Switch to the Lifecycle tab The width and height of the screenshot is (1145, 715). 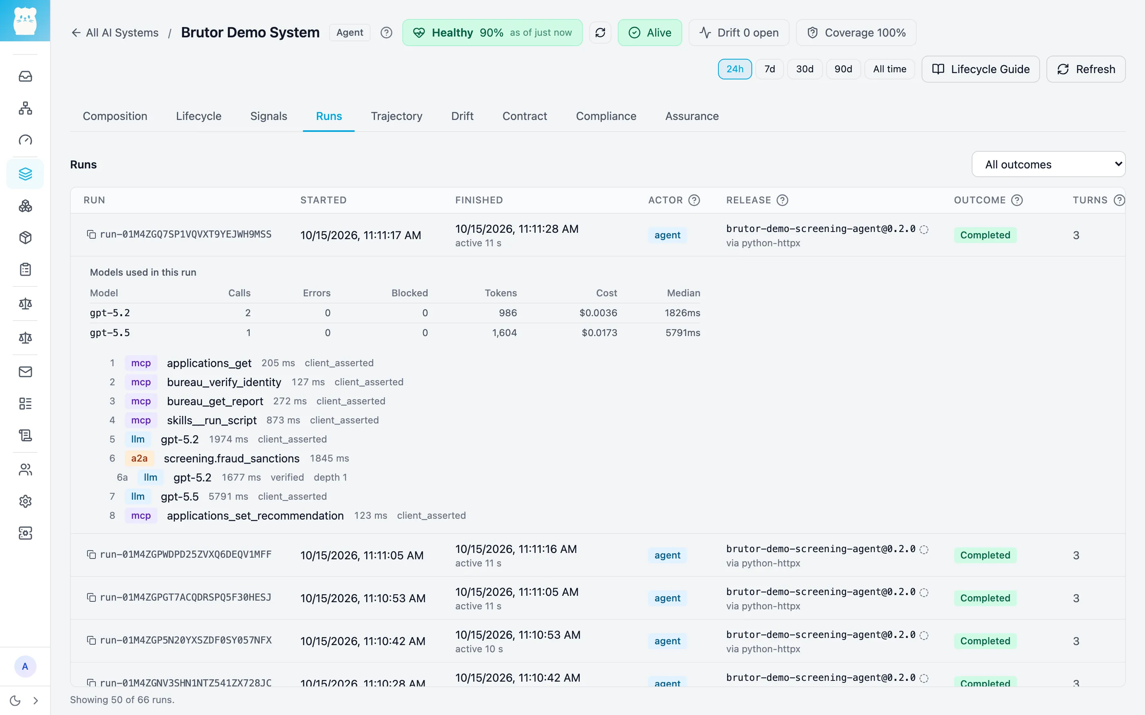coord(199,116)
